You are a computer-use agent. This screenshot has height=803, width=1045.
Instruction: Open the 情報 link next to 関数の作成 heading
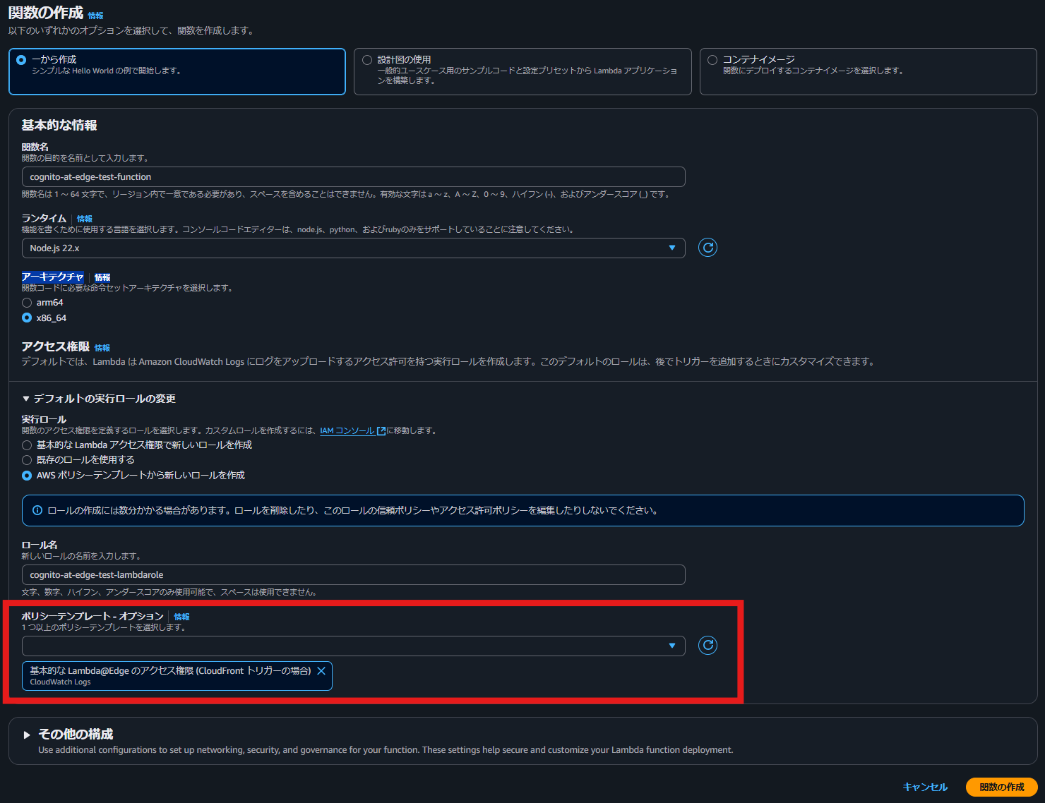click(x=95, y=16)
